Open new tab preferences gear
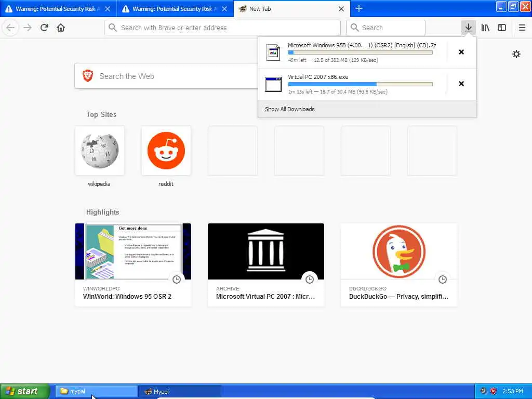The width and height of the screenshot is (532, 399). coord(516,54)
